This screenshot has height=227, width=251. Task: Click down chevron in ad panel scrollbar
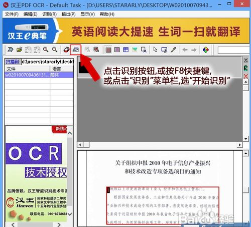(70, 214)
